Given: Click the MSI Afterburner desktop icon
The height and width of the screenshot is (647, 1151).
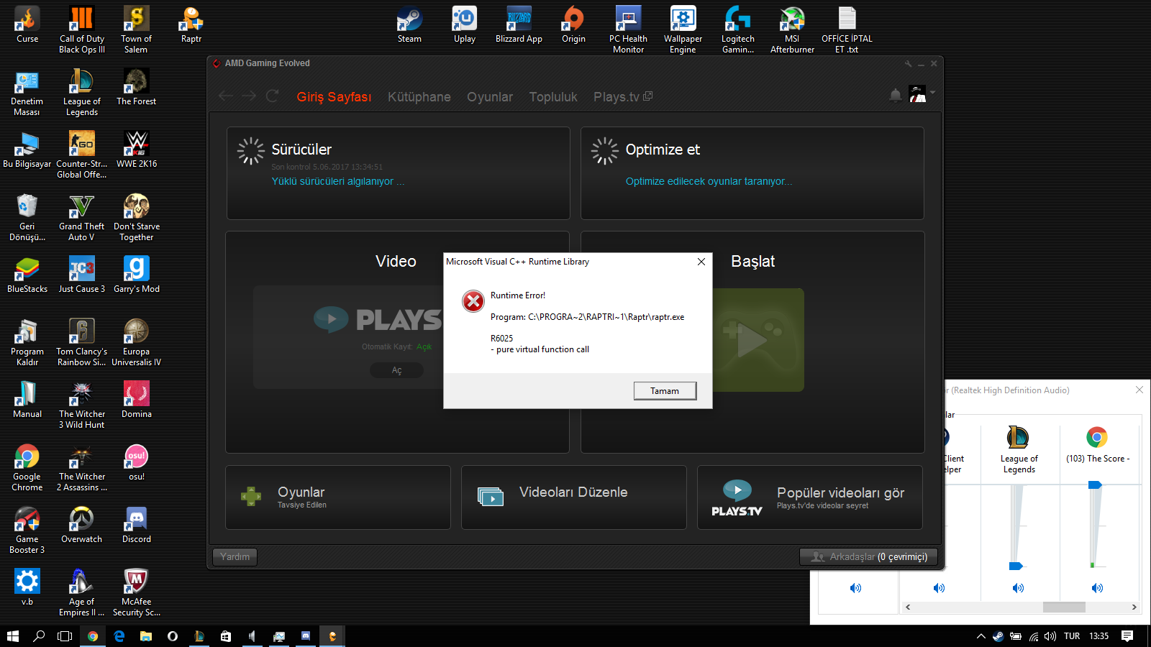Looking at the screenshot, I should 792,30.
